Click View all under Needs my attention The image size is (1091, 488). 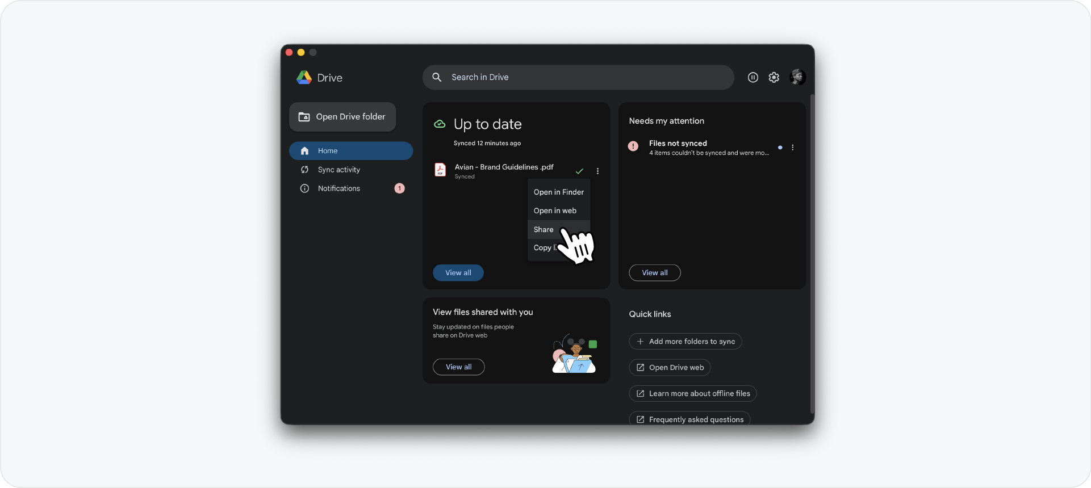tap(655, 273)
